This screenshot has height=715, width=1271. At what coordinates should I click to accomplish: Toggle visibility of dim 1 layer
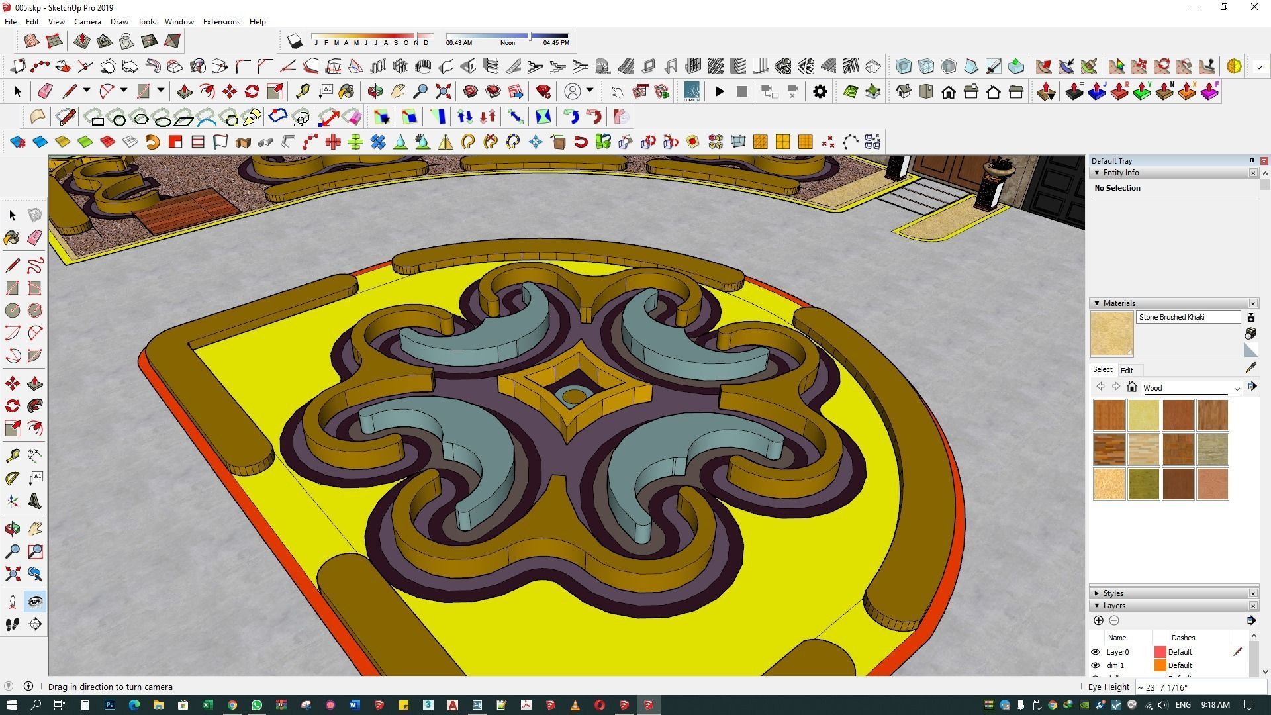coord(1095,665)
